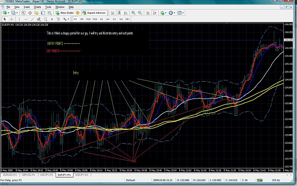Click the New Order button

65,13
